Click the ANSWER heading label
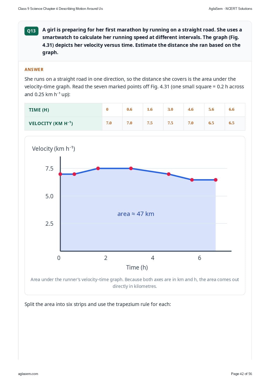 34,69
